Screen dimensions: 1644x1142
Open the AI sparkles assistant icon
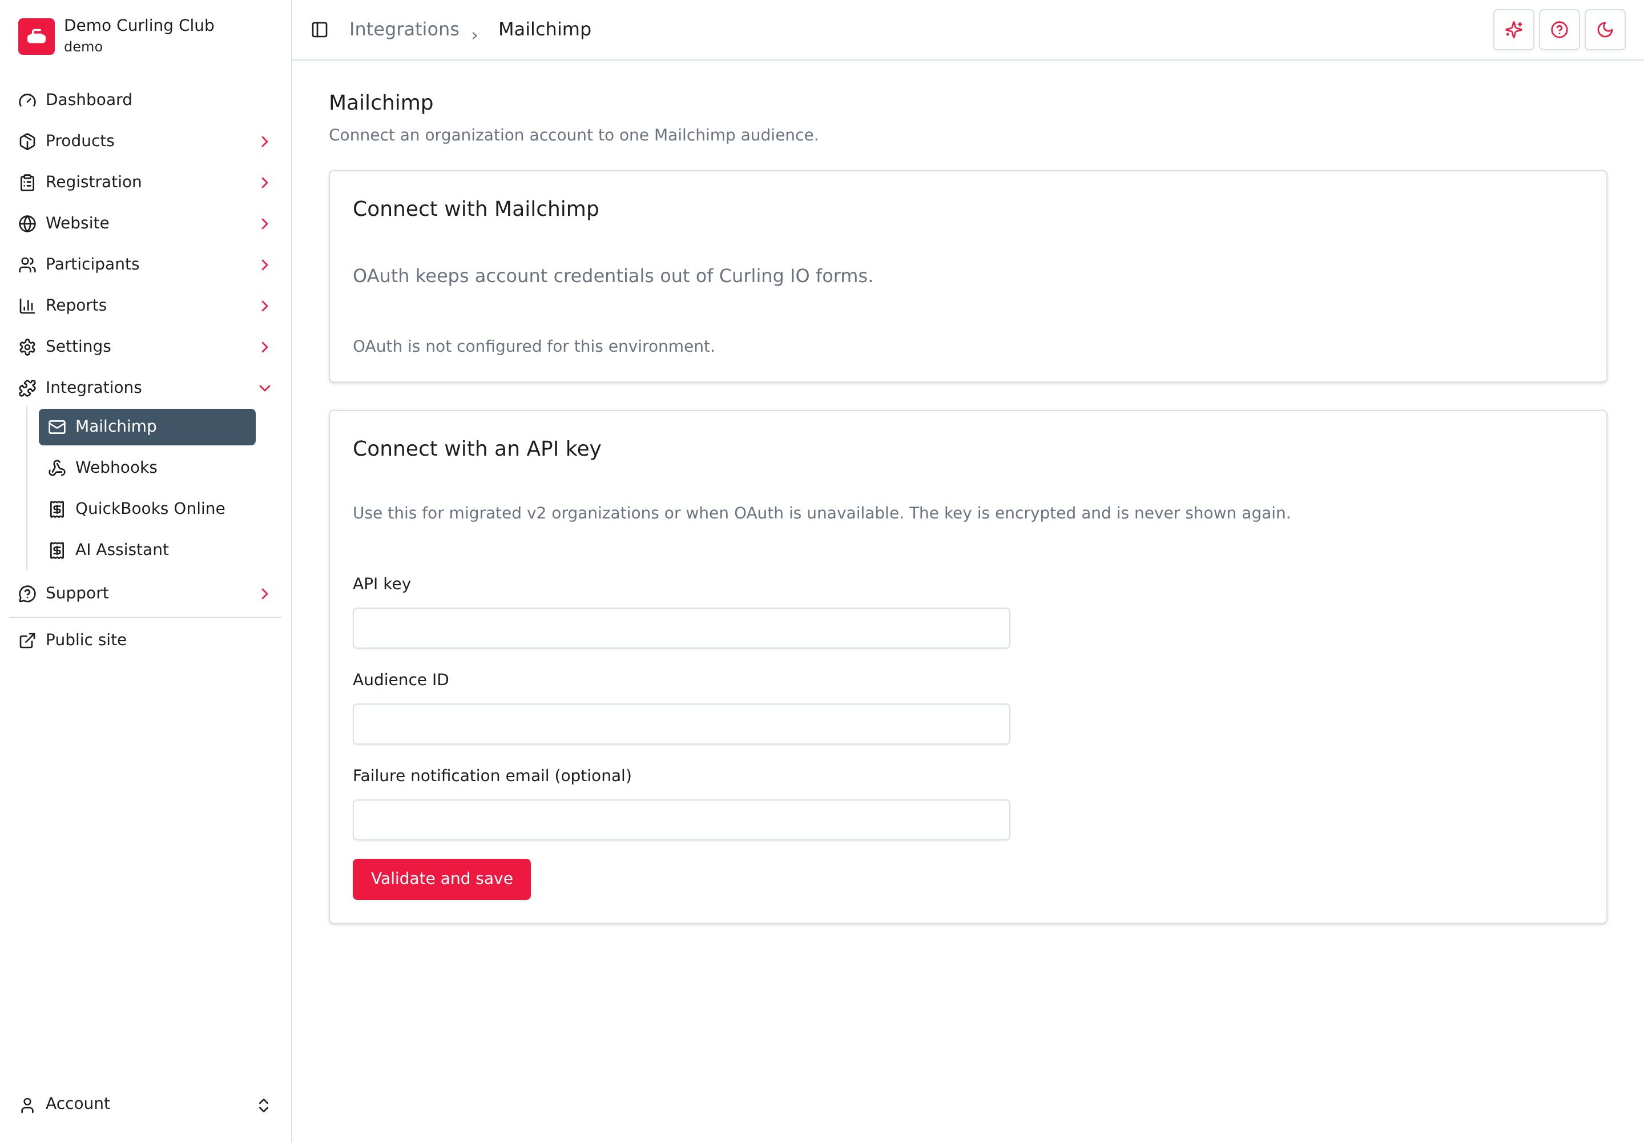1513,29
